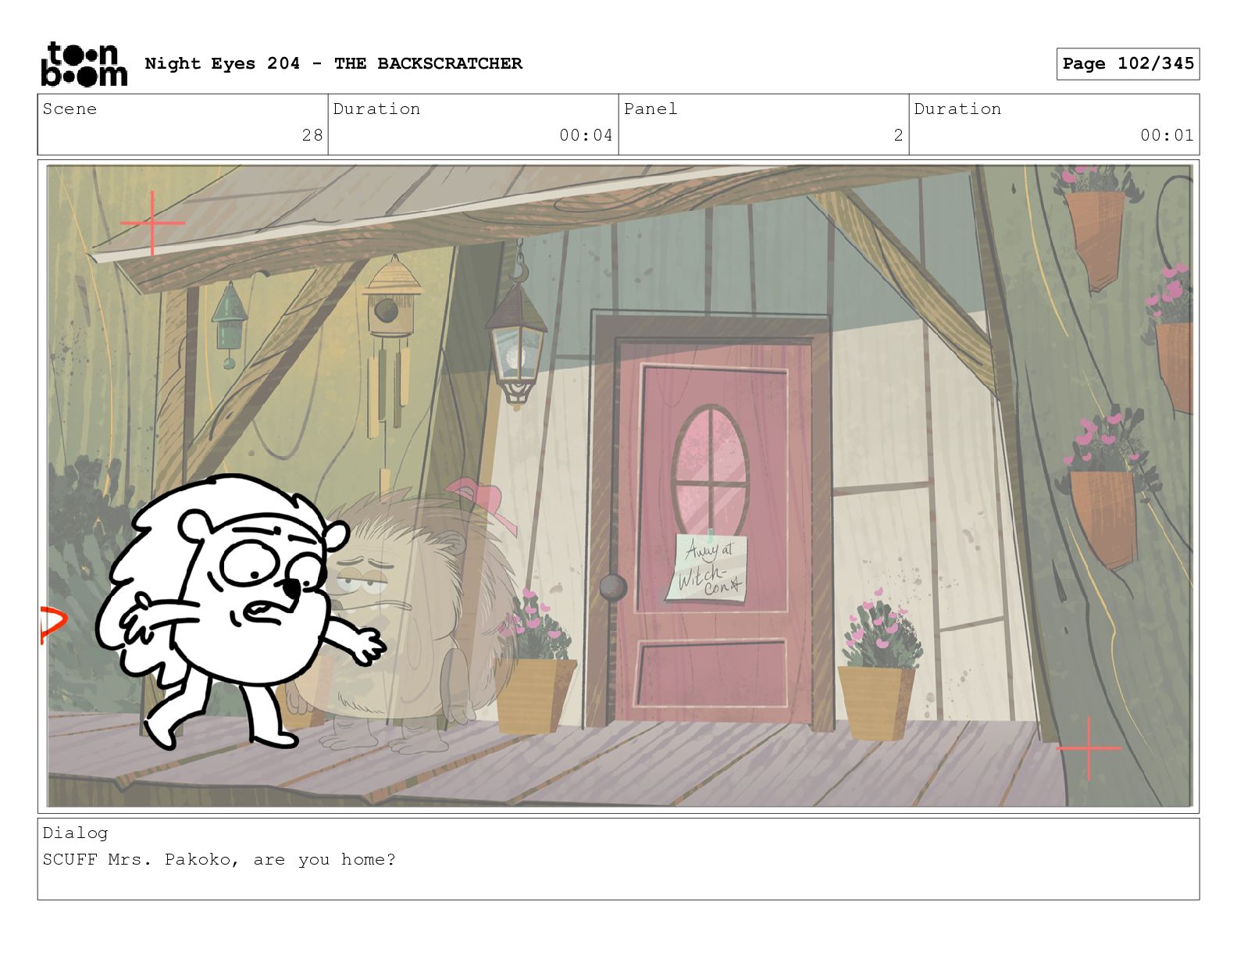Select scene duration value '00:04'
The image size is (1237, 956).
pyautogui.click(x=586, y=135)
